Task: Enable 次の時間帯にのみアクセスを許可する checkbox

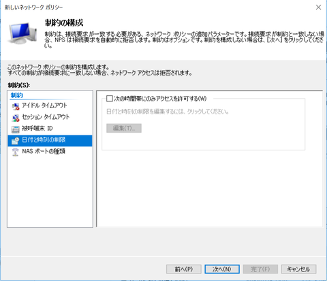Action: pyautogui.click(x=110, y=99)
